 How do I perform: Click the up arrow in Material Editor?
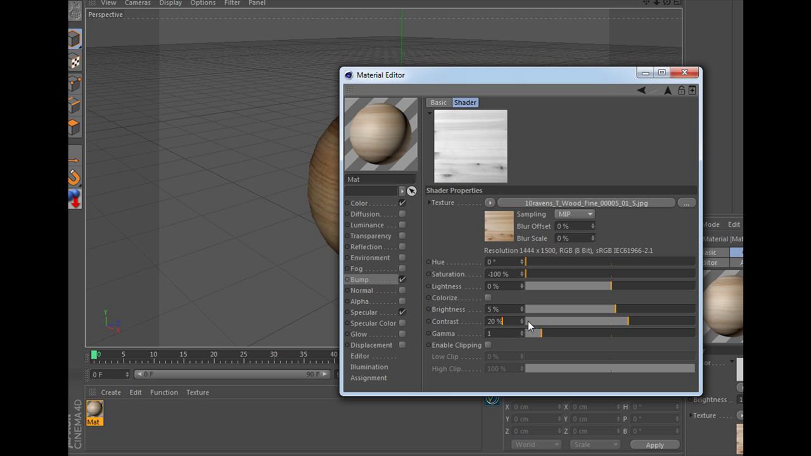(668, 90)
